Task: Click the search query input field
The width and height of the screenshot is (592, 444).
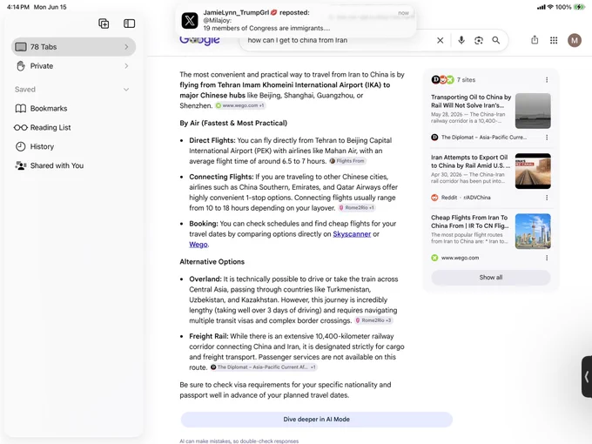Action: tap(338, 40)
